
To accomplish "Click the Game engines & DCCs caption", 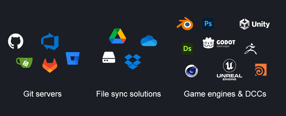I will click(225, 94).
